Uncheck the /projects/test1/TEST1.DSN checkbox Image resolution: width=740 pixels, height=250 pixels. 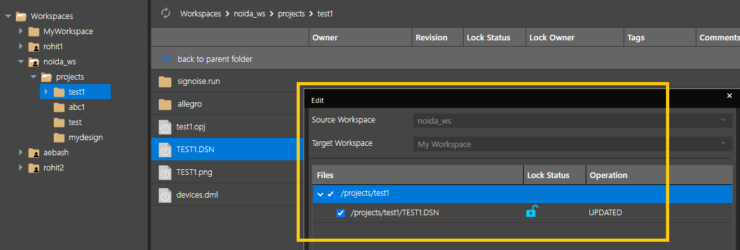coord(340,213)
